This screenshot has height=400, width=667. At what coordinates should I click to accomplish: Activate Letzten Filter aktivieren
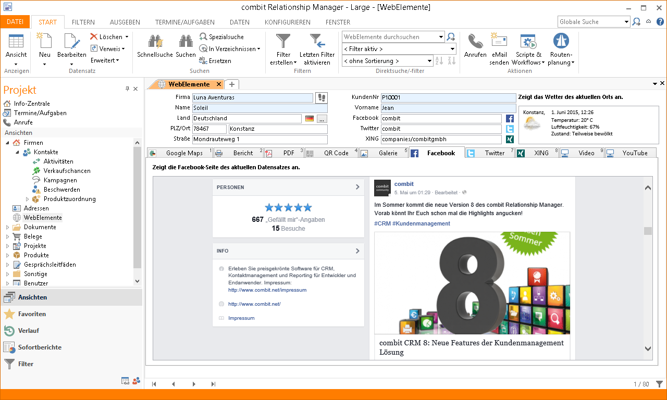pyautogui.click(x=317, y=49)
